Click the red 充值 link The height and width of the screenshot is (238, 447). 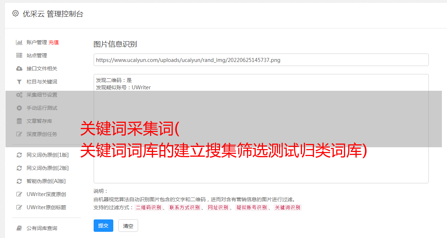pyautogui.click(x=54, y=42)
